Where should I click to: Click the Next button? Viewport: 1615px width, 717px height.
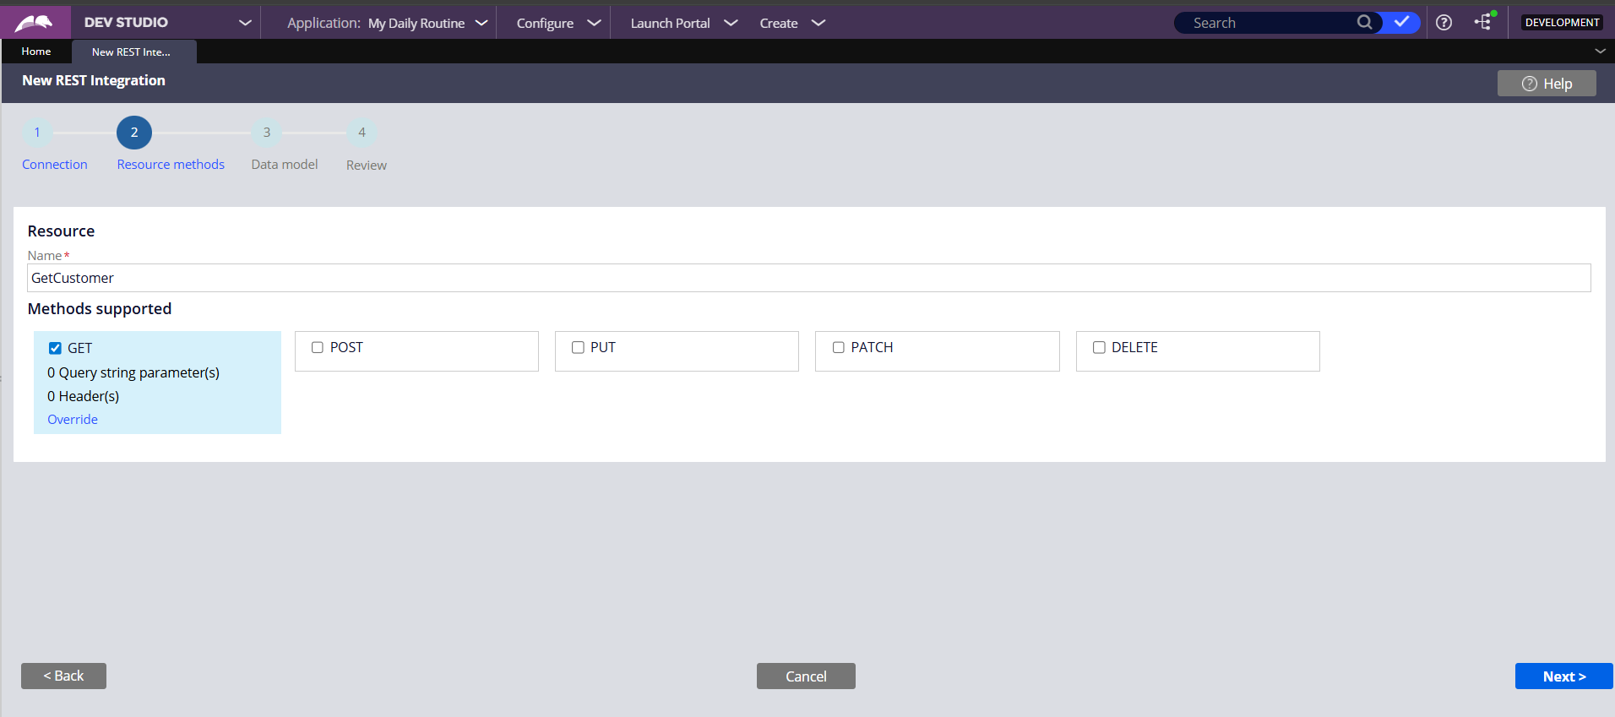click(1563, 676)
